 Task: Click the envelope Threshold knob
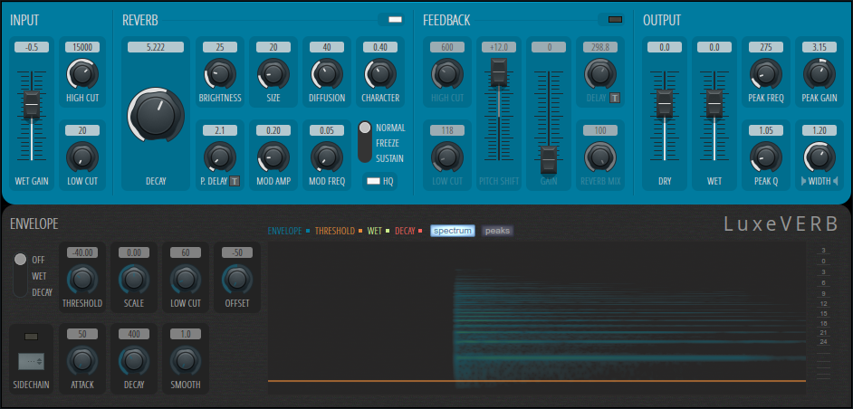click(81, 279)
